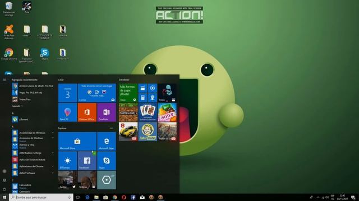Open Edge from the taskbar
The image size is (359, 201).
[x=88, y=197]
